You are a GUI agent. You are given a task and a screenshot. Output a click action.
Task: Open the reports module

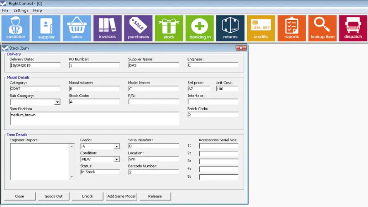(x=292, y=28)
